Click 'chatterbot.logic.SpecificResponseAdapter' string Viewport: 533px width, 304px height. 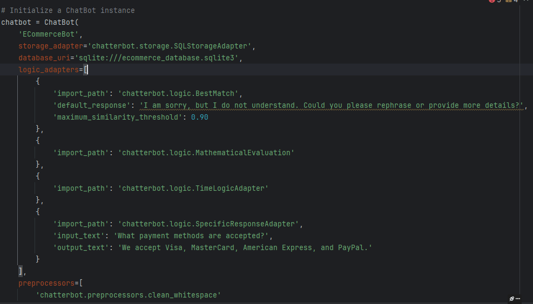click(208, 224)
